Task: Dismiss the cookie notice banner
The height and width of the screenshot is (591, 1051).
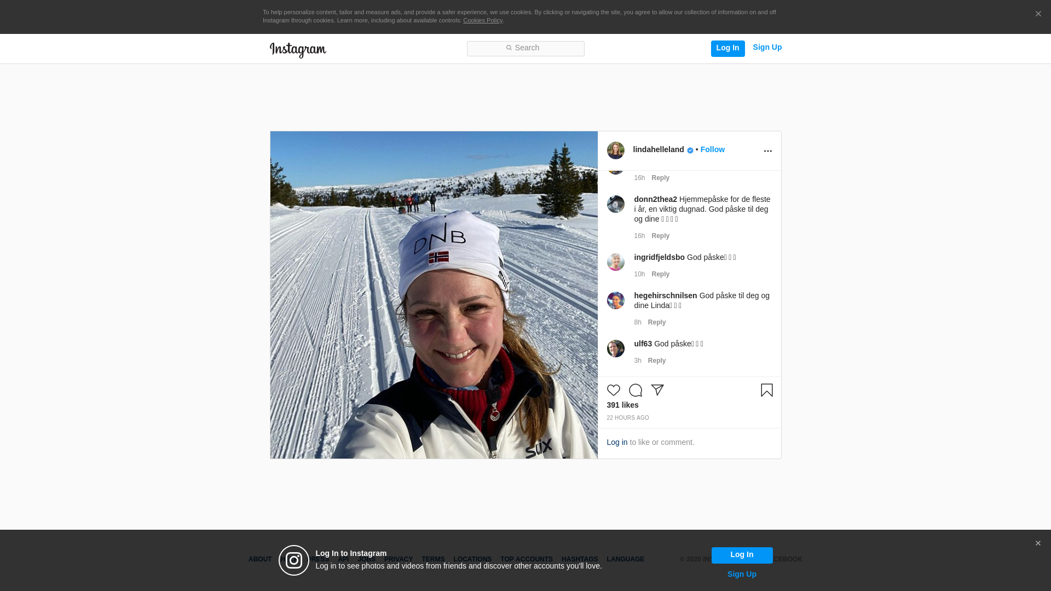Action: (1038, 14)
